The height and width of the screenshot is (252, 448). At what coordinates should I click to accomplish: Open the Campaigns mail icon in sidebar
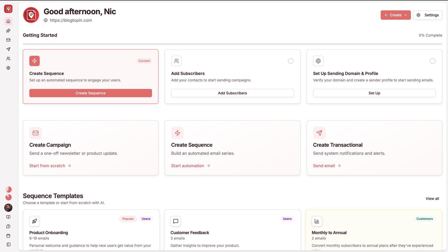[8, 40]
